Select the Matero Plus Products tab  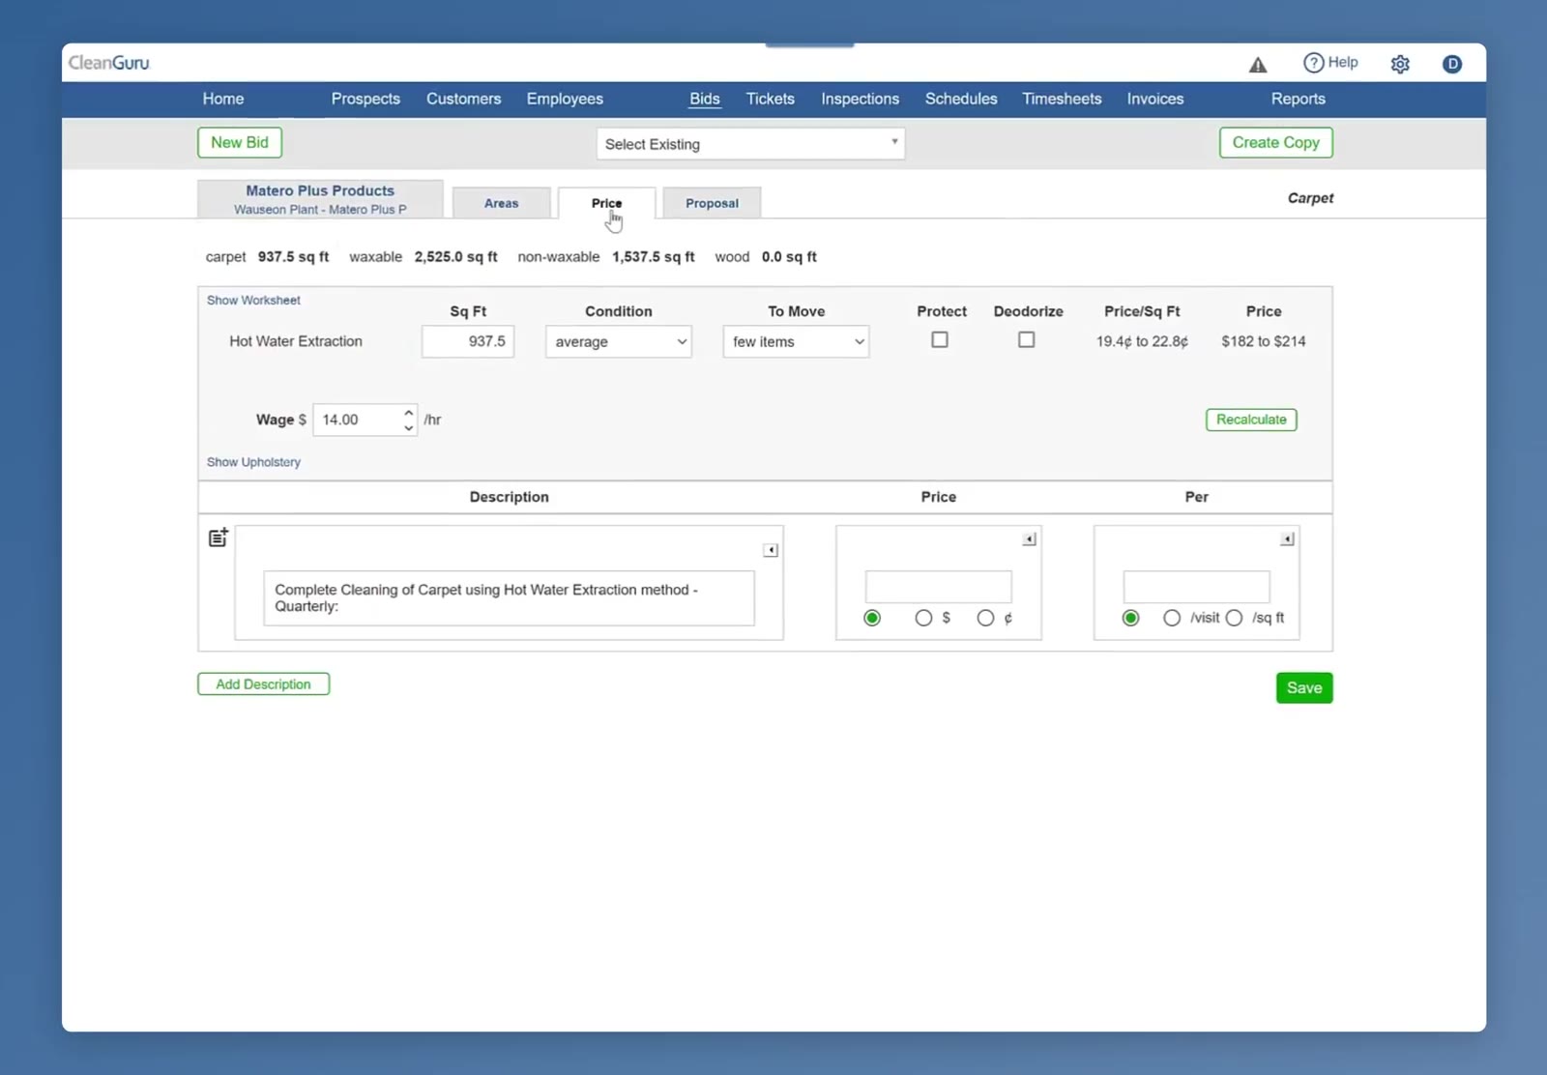pos(320,199)
